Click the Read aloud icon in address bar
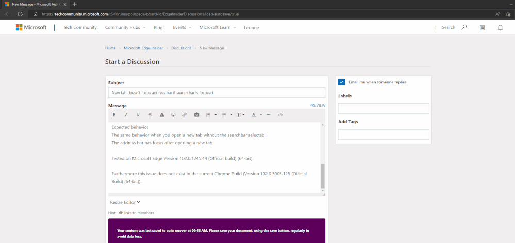Viewport: 515px width, 243px height. click(x=497, y=14)
